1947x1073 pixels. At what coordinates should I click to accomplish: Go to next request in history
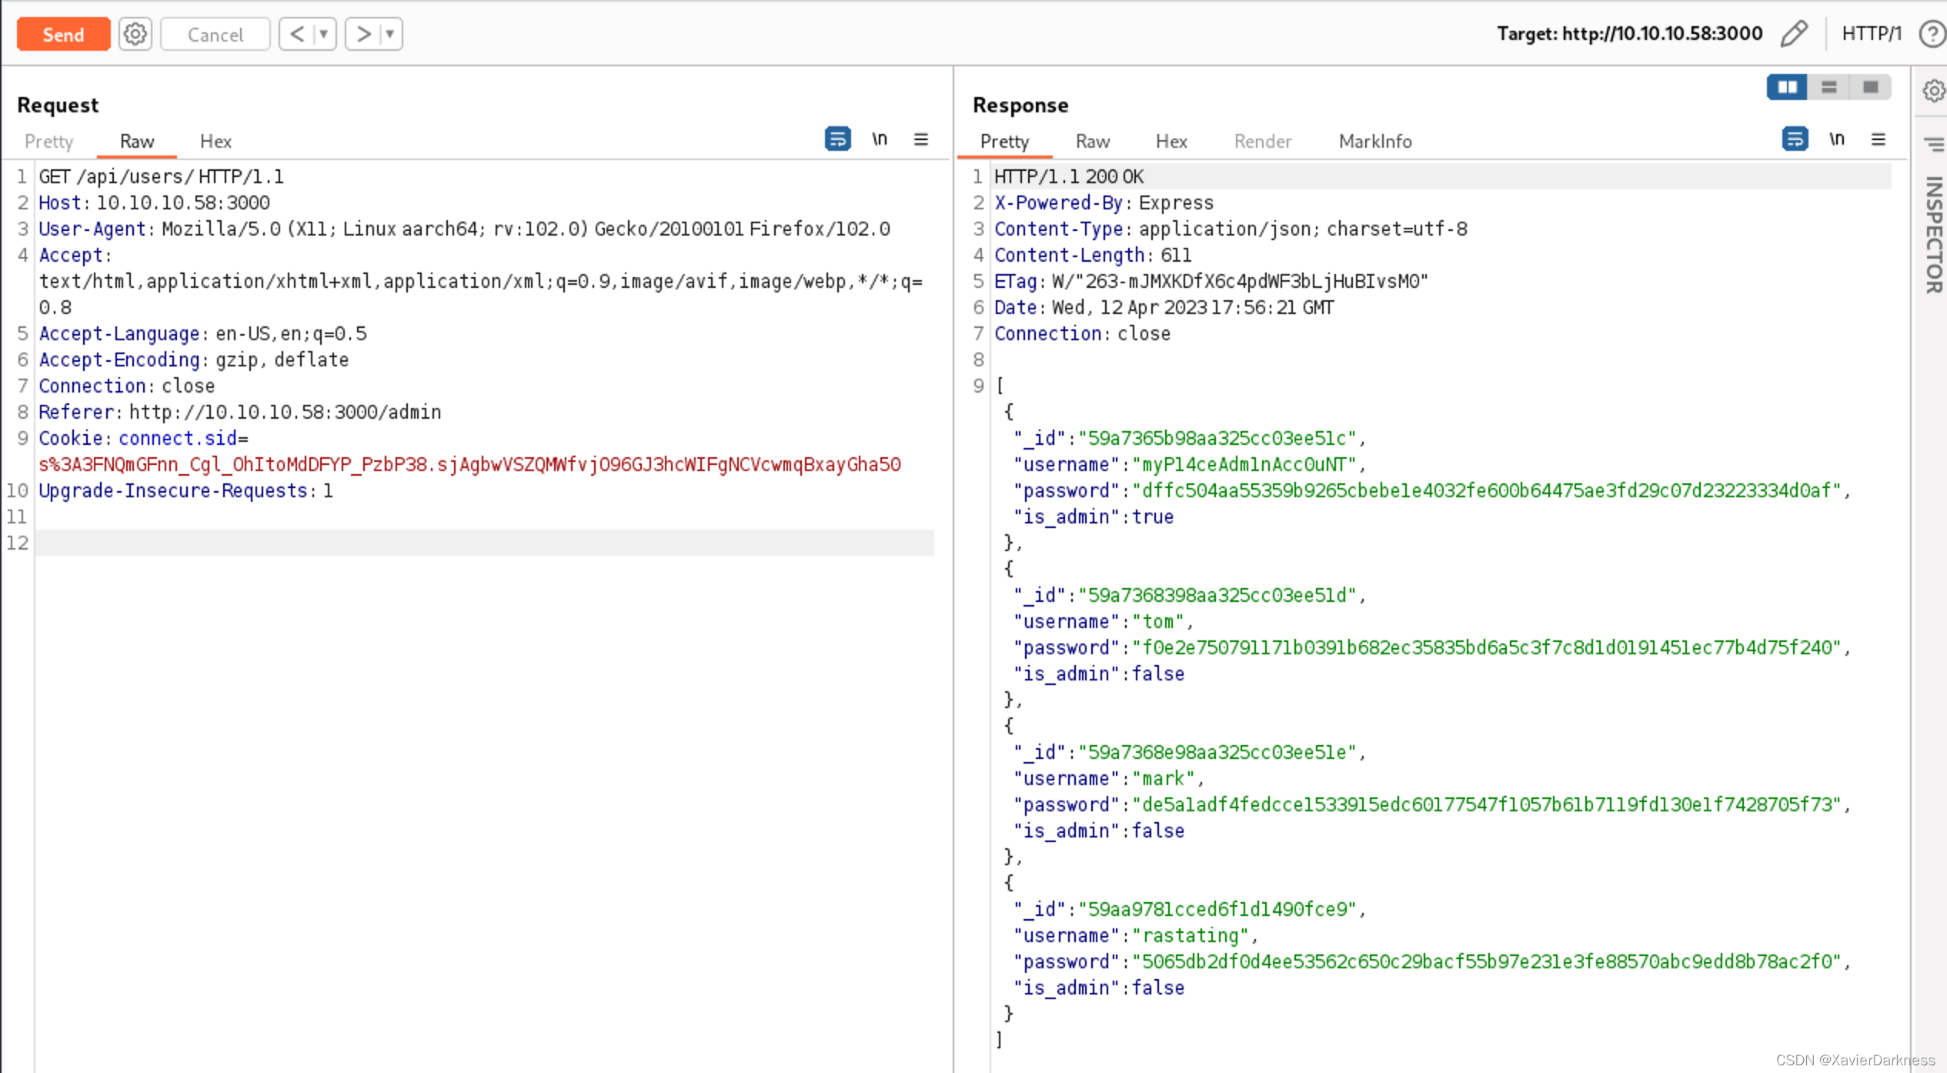[x=364, y=35]
